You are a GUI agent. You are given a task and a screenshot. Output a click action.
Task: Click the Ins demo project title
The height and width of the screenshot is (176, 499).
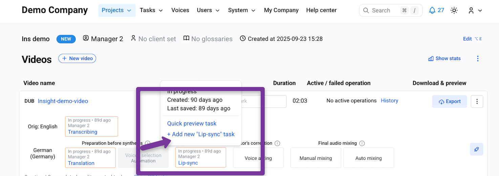36,39
